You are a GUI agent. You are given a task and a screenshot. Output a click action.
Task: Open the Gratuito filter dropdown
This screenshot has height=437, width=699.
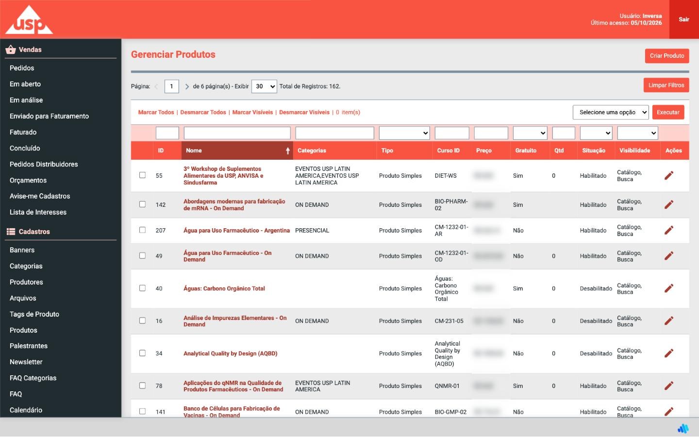(x=530, y=133)
